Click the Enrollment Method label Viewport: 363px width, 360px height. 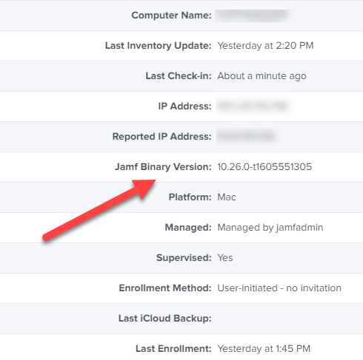click(165, 288)
